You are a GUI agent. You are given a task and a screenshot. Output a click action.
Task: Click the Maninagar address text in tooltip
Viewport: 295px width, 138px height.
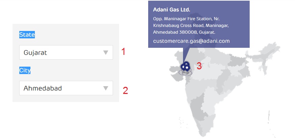191,26
